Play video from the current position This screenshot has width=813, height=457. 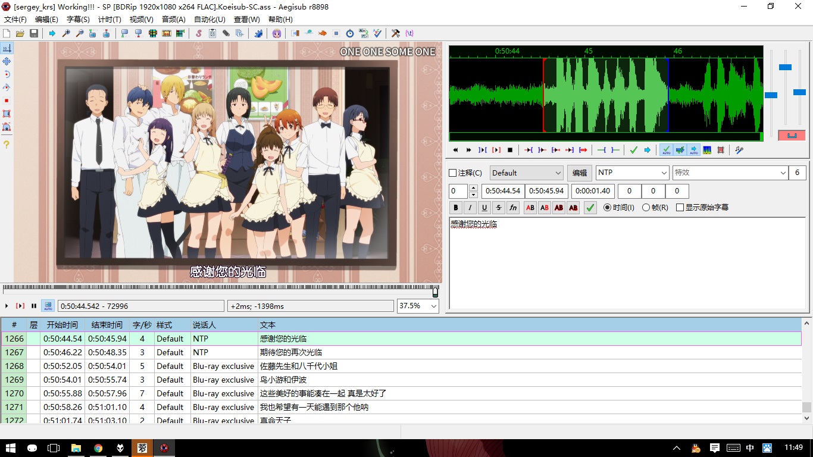click(7, 306)
